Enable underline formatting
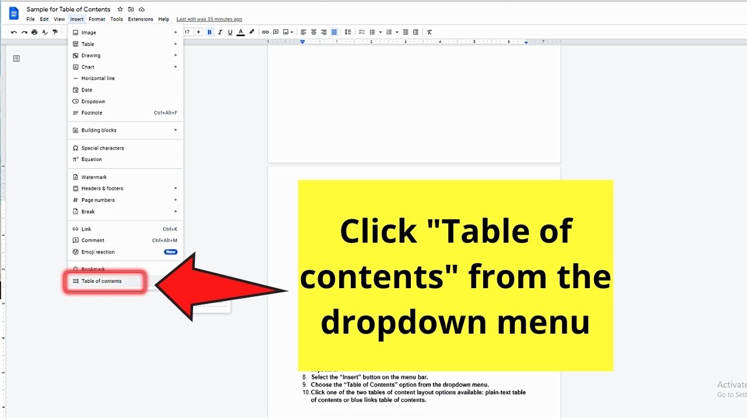Viewport: 747px width, 420px height. [230, 32]
